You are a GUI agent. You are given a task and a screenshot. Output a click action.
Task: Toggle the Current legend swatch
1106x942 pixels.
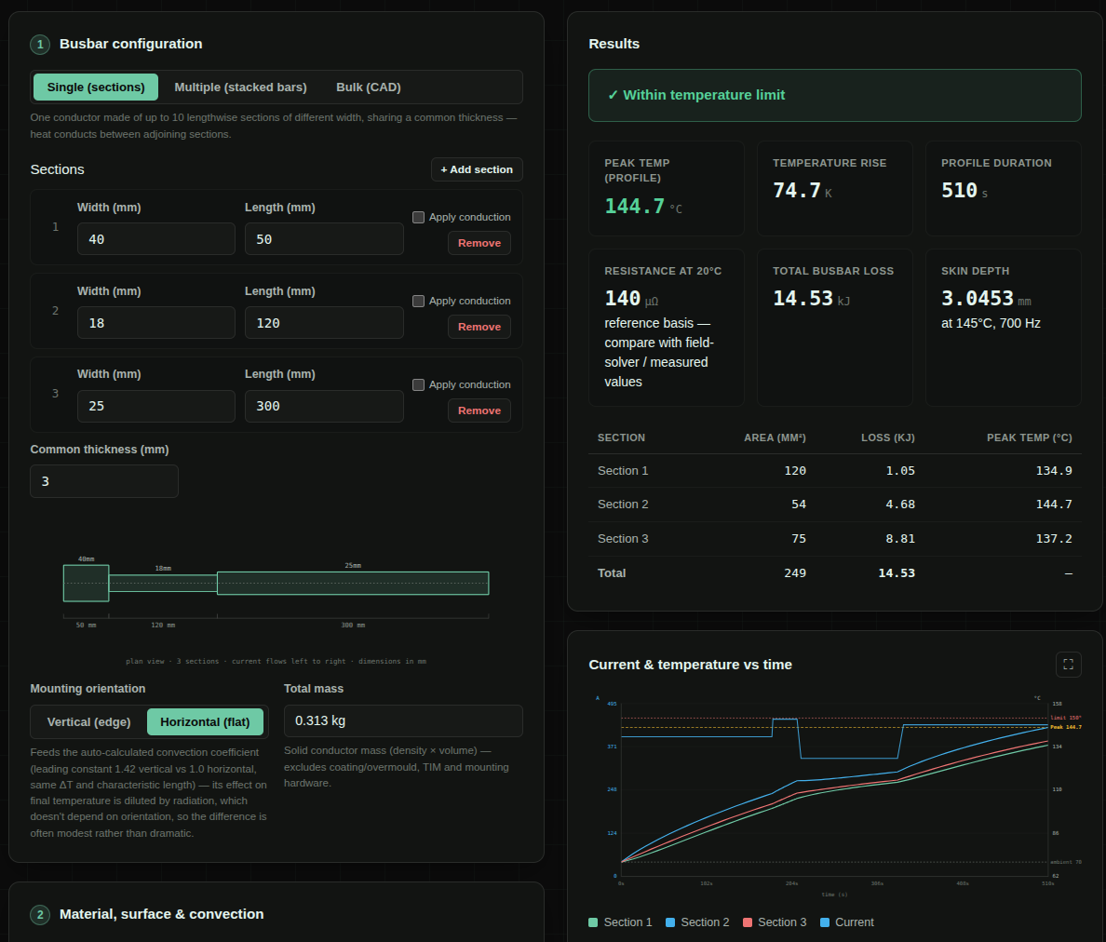pos(825,922)
